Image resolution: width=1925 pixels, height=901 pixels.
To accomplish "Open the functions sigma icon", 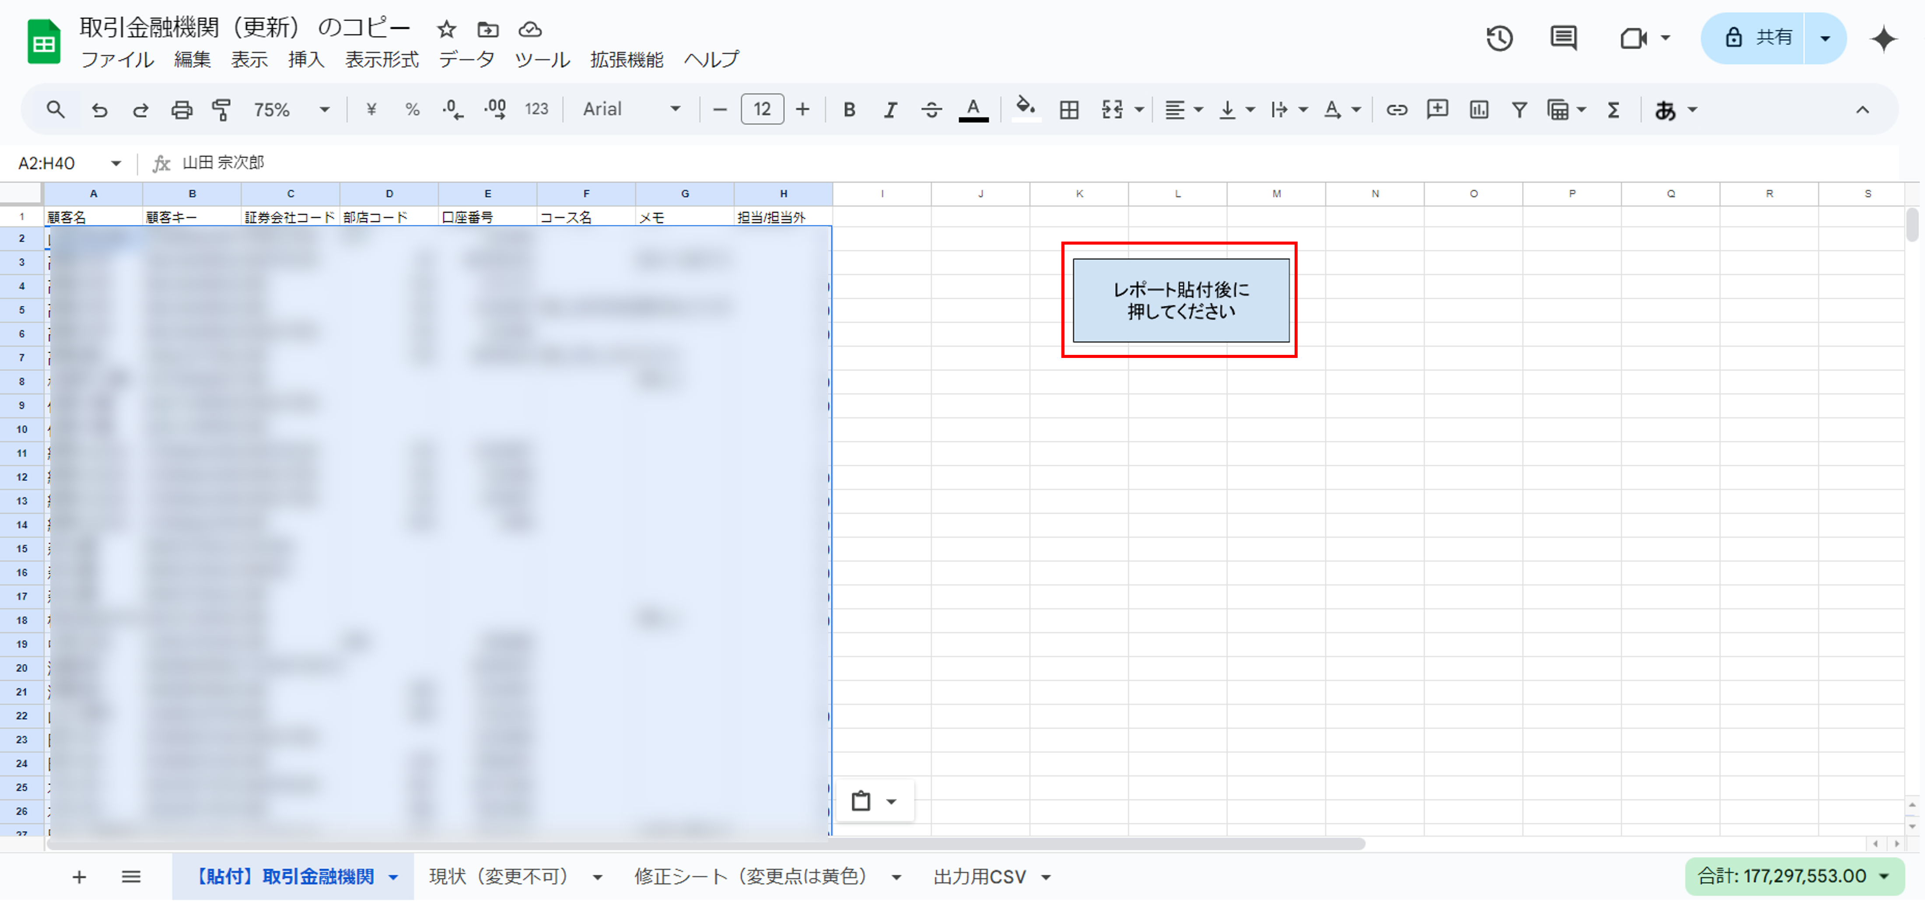I will (x=1613, y=110).
